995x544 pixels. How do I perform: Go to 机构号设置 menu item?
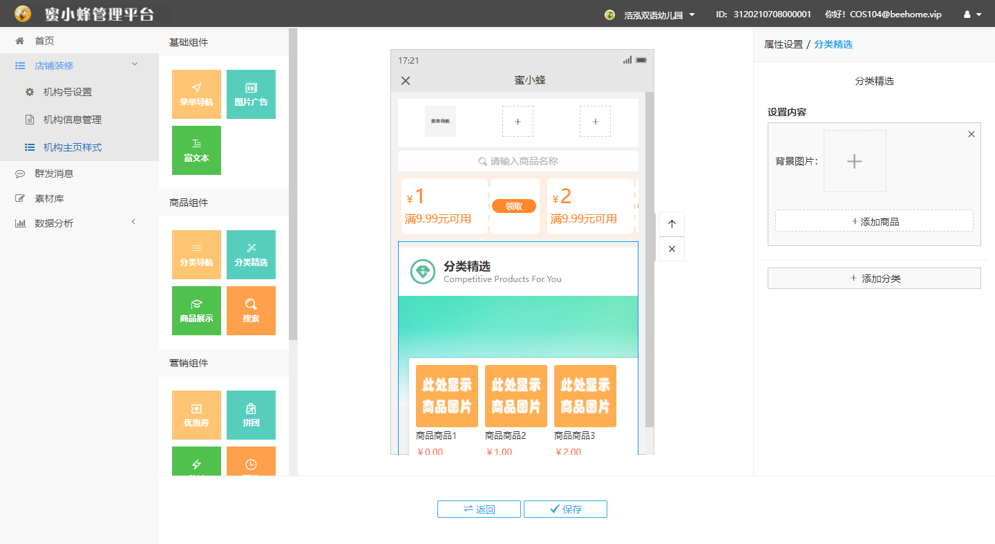[68, 92]
